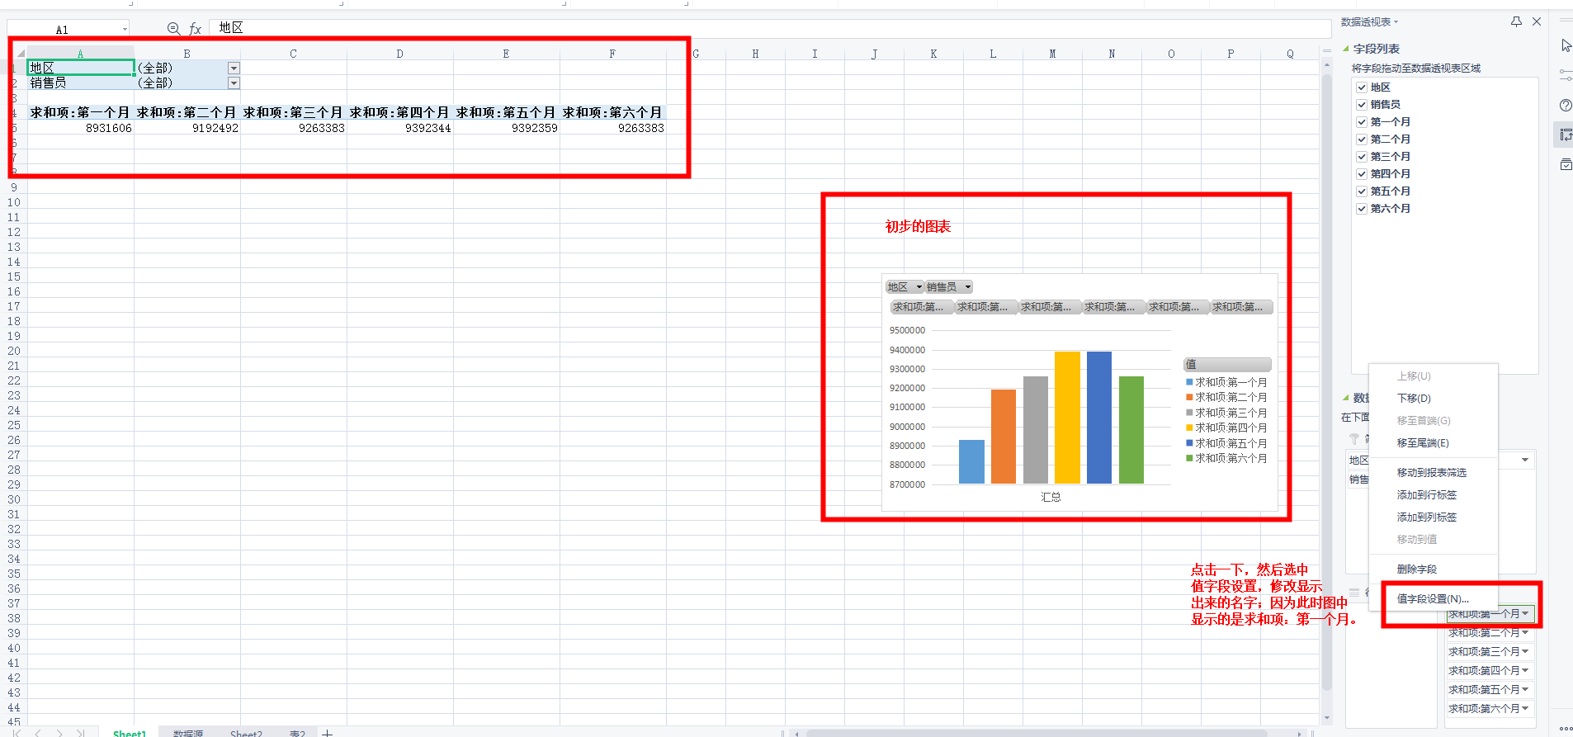The height and width of the screenshot is (737, 1573).
Task: Collapse the 字段列表 section
Action: tap(1346, 49)
